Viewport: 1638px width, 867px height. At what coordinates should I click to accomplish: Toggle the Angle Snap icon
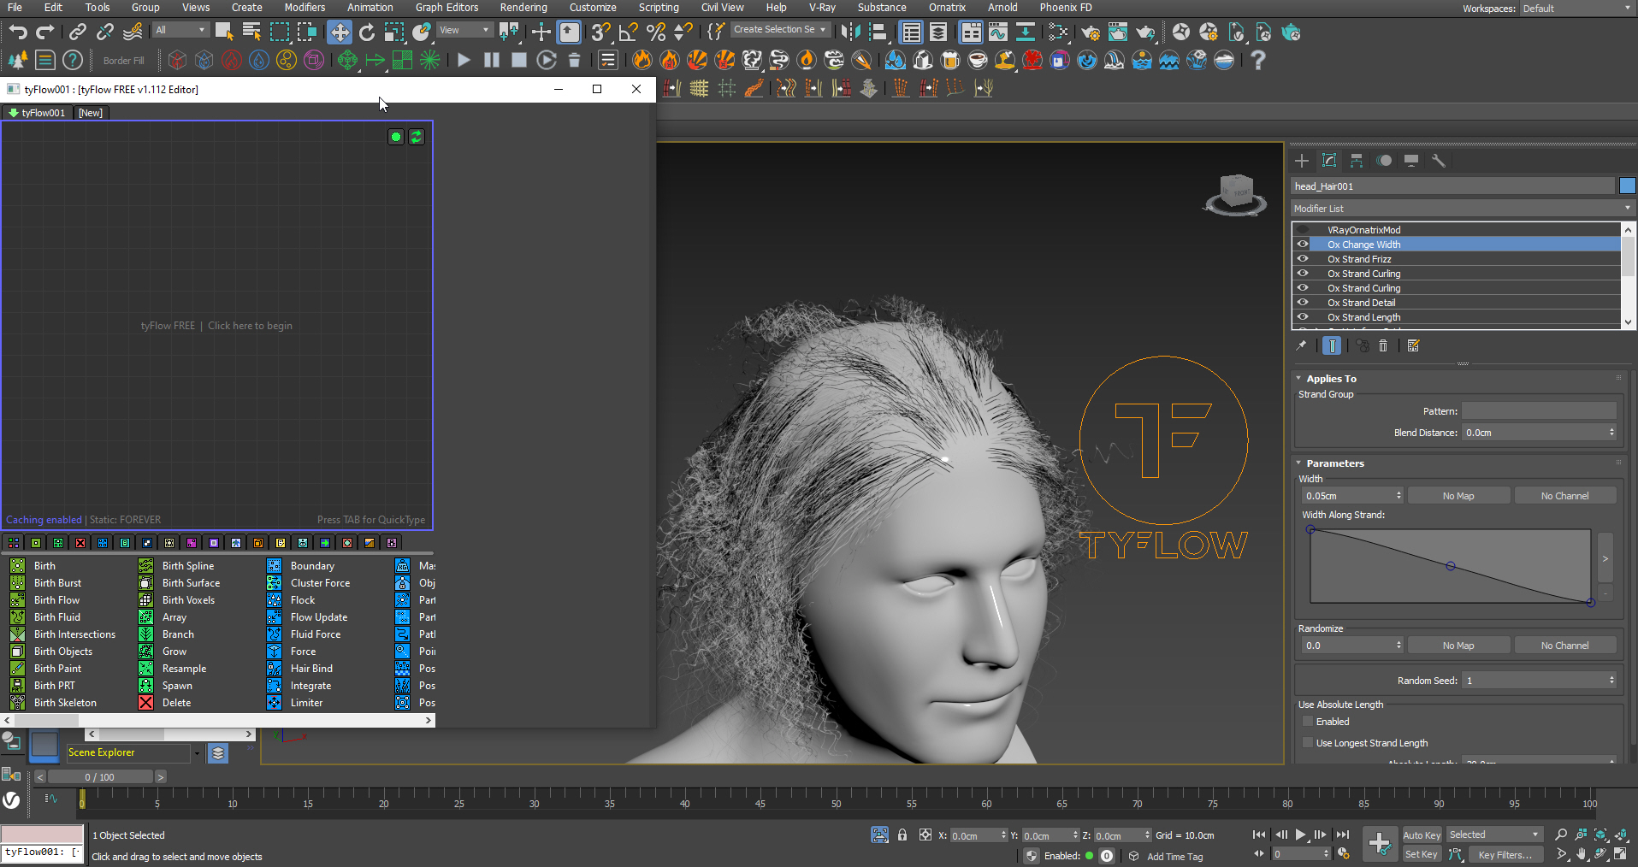pos(628,32)
